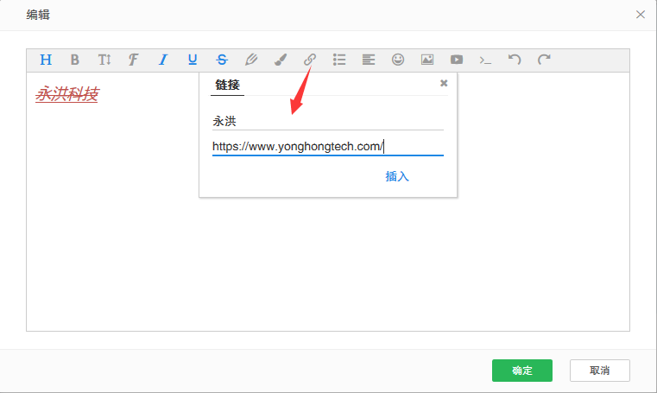Toggle strikethrough formatting
657x393 pixels.
[x=222, y=60]
